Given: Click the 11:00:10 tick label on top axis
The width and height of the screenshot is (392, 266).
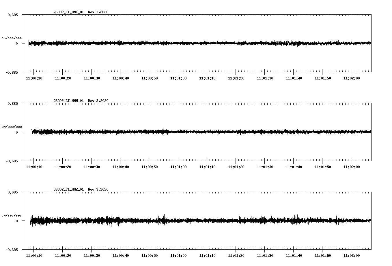Looking at the screenshot, I should (34, 78).
